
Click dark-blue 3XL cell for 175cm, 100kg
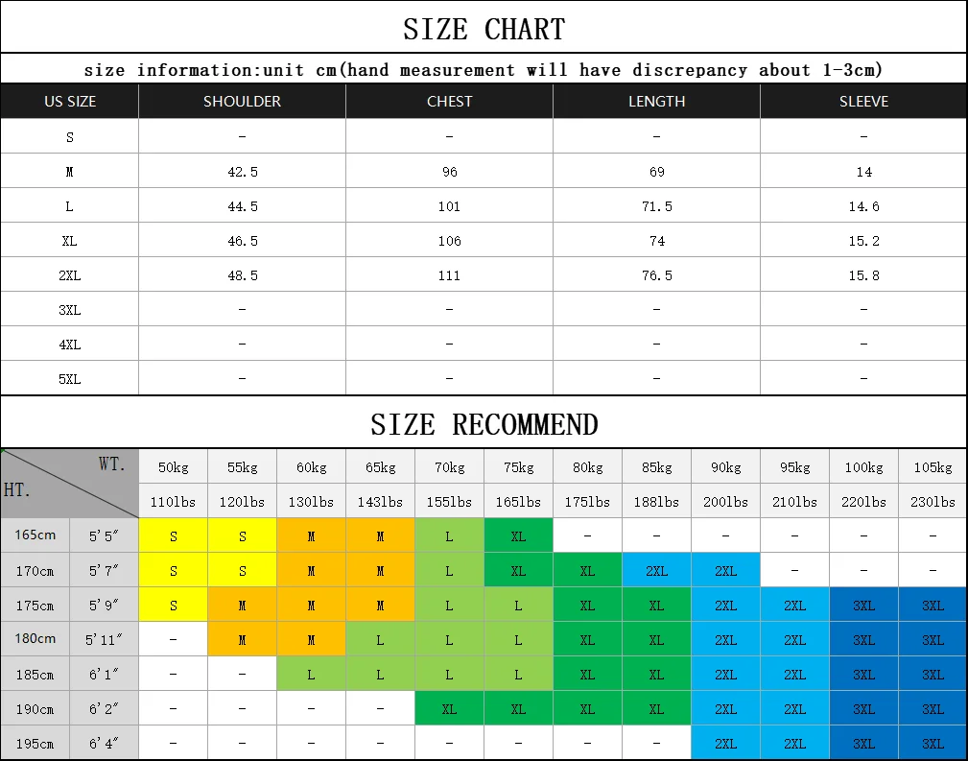(x=863, y=605)
